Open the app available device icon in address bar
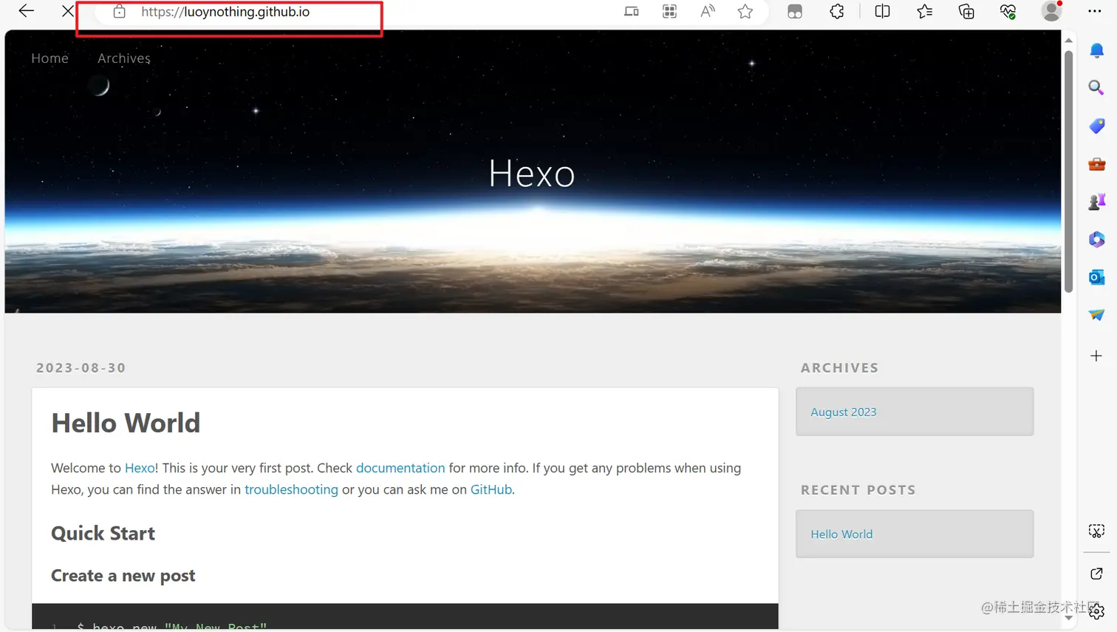The image size is (1117, 632). (631, 11)
